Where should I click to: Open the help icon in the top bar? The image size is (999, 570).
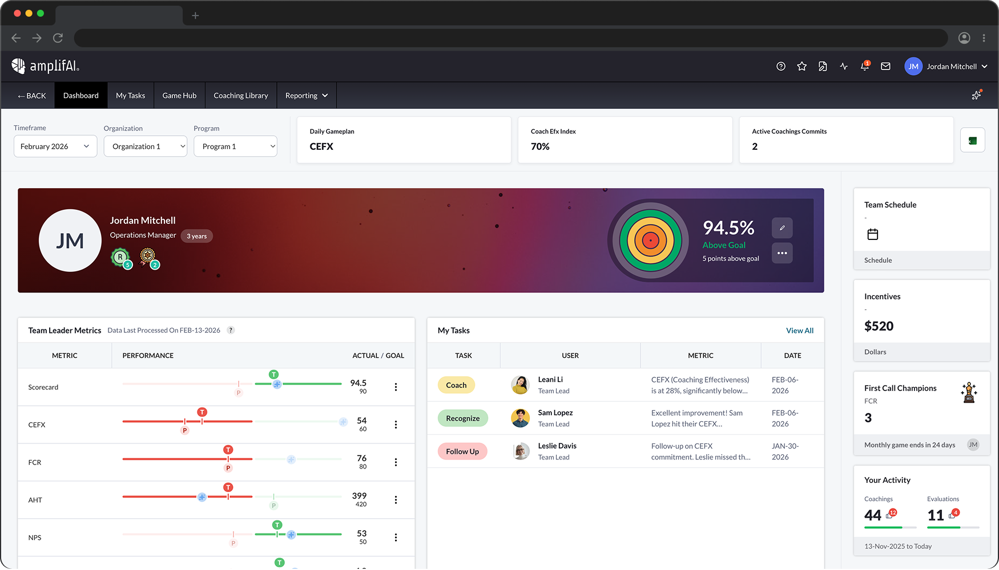780,66
